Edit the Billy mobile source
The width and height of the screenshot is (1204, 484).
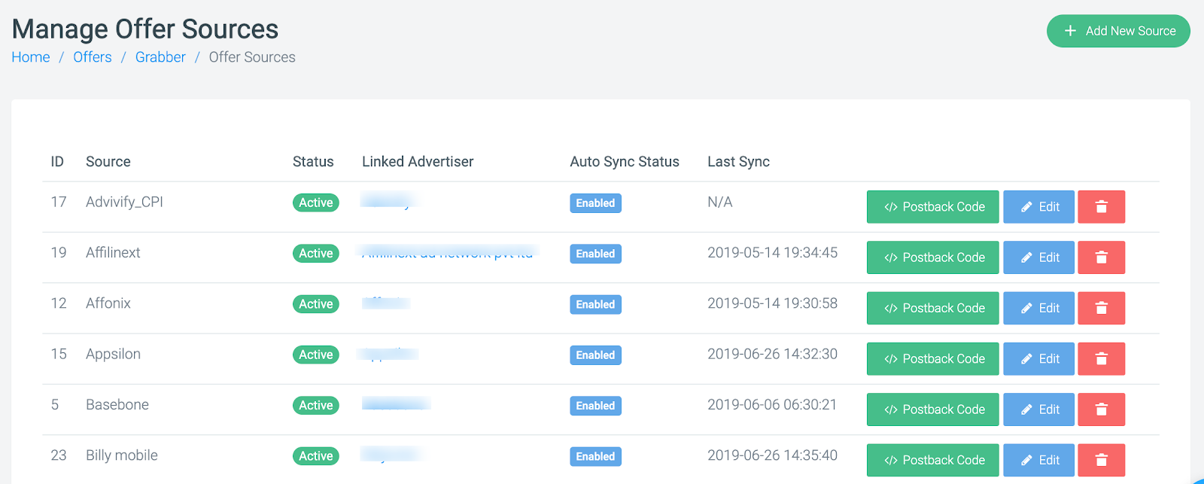(x=1038, y=460)
